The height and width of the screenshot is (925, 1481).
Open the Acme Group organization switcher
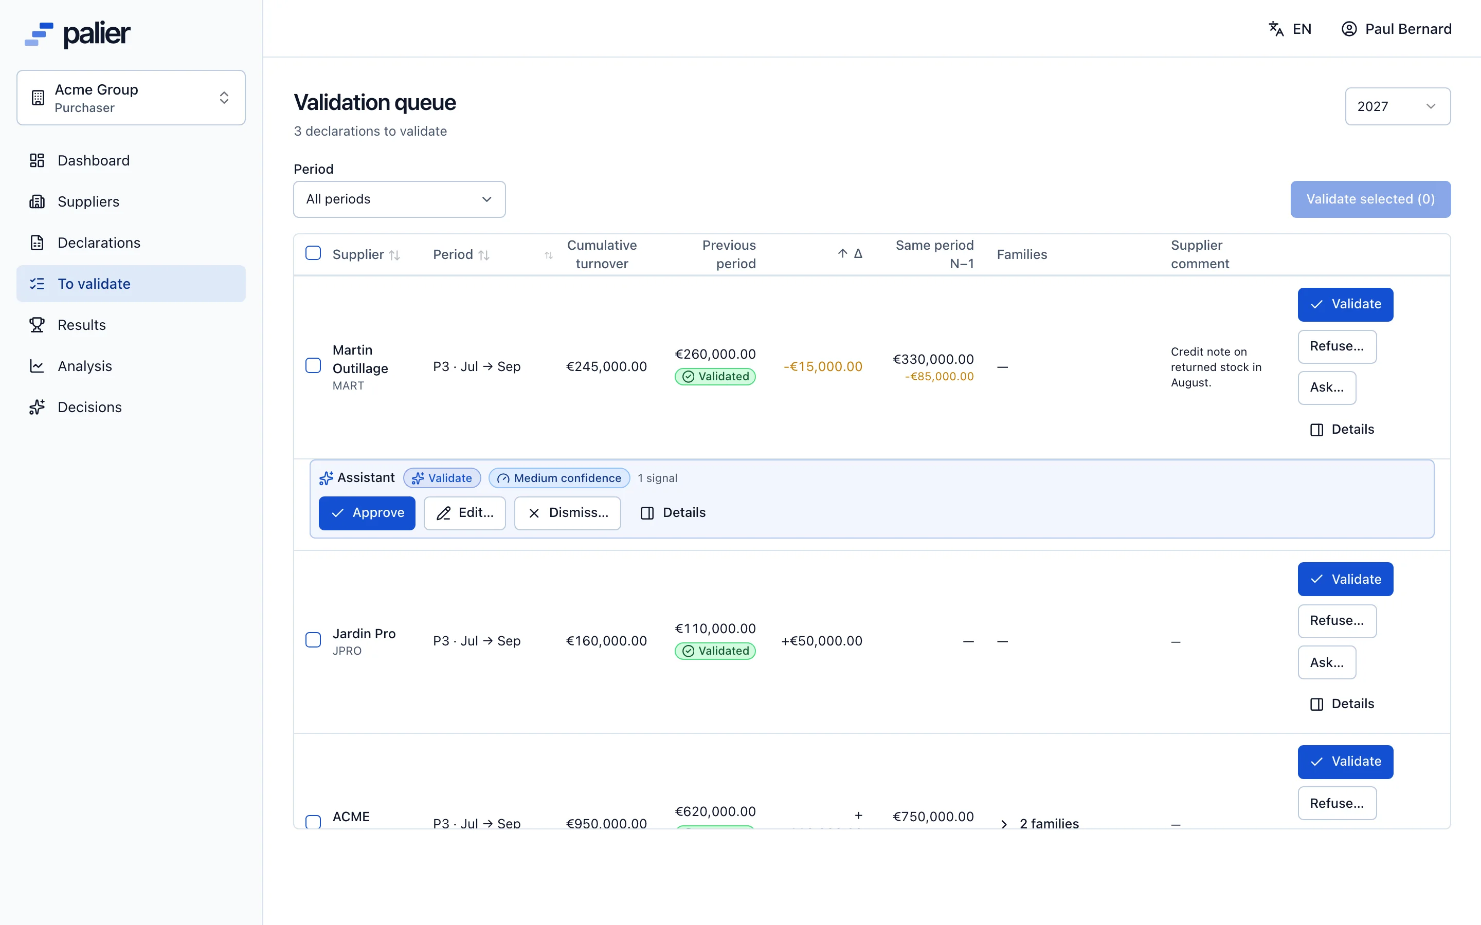coord(131,98)
